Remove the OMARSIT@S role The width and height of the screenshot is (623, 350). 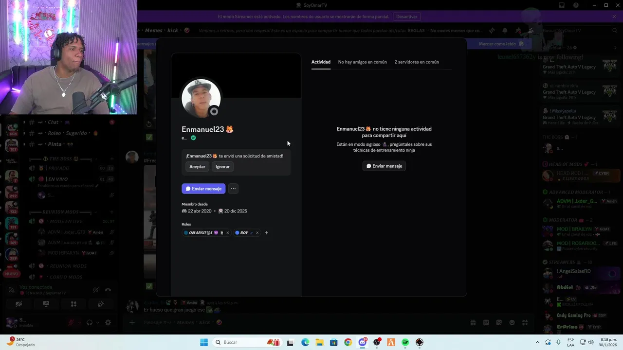tap(227, 233)
